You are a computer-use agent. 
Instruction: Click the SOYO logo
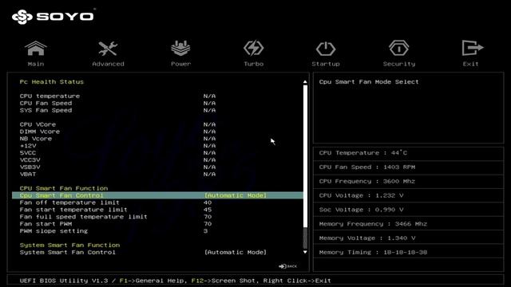tap(53, 17)
